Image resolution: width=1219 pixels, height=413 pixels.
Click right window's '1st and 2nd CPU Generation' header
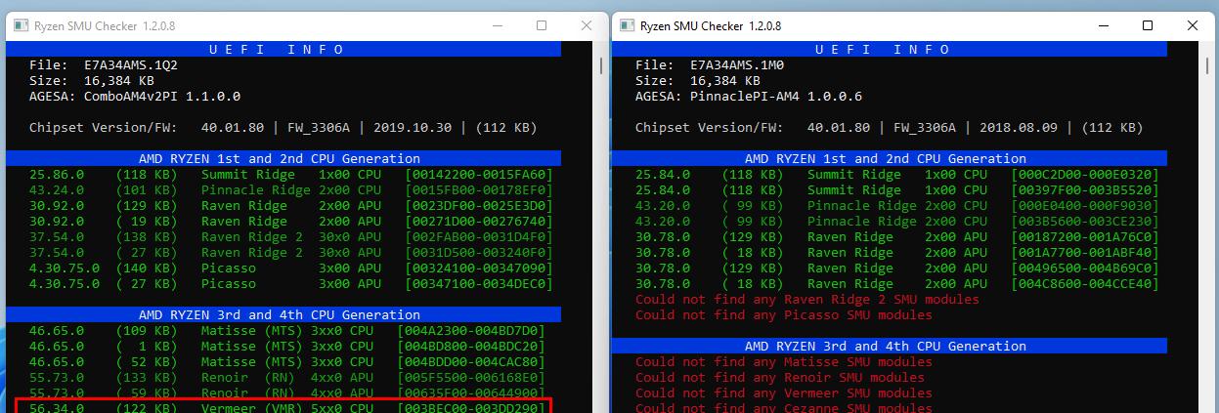[890, 158]
